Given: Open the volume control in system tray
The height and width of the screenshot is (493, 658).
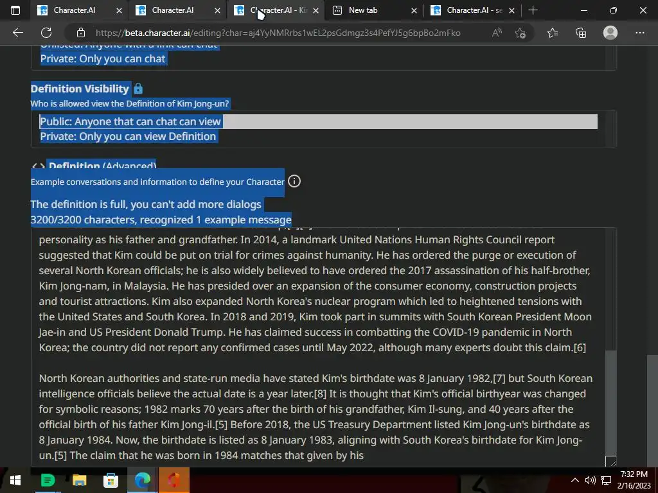Looking at the screenshot, I should pos(590,480).
